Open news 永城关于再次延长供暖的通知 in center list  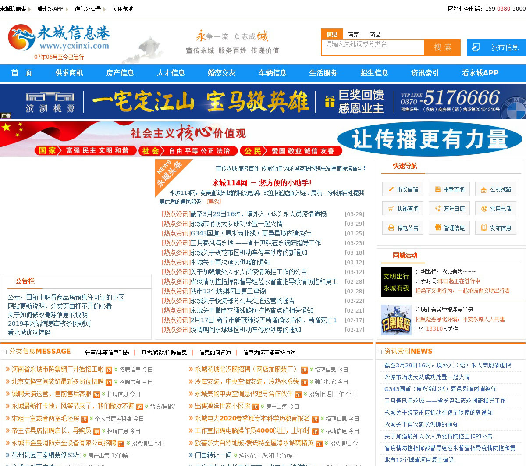point(230,263)
